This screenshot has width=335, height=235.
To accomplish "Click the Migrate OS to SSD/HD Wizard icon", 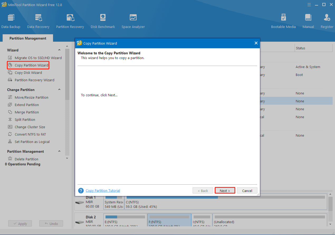I will pyautogui.click(x=10, y=58).
